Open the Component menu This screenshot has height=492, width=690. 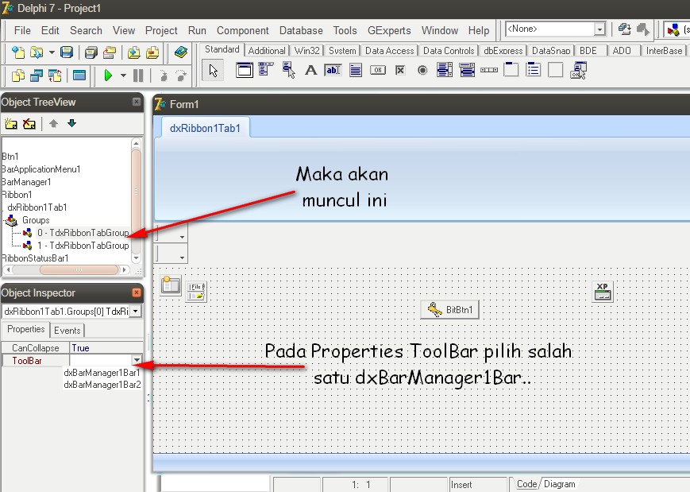pyautogui.click(x=242, y=30)
